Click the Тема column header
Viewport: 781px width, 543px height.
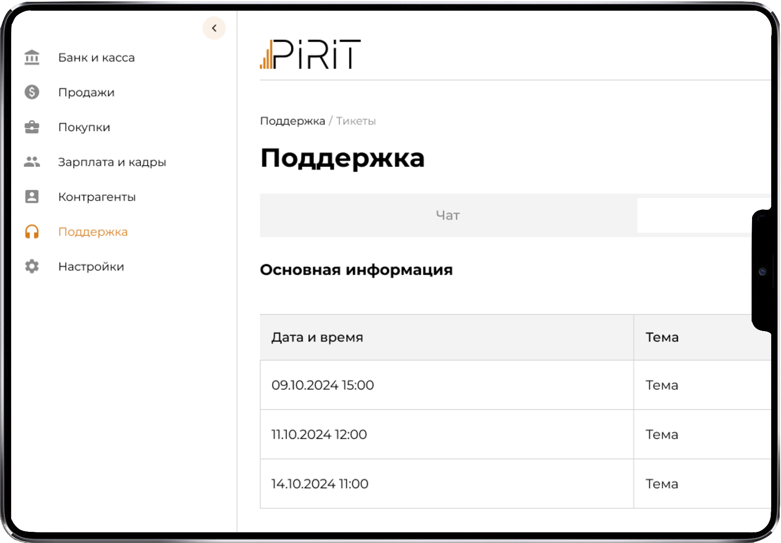(662, 337)
